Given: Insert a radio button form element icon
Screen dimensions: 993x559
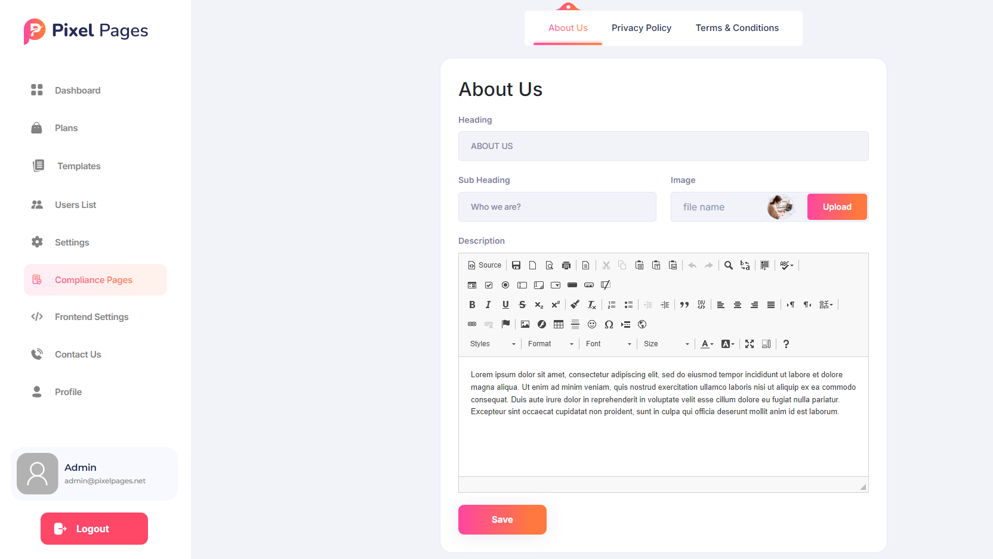Looking at the screenshot, I should (505, 285).
